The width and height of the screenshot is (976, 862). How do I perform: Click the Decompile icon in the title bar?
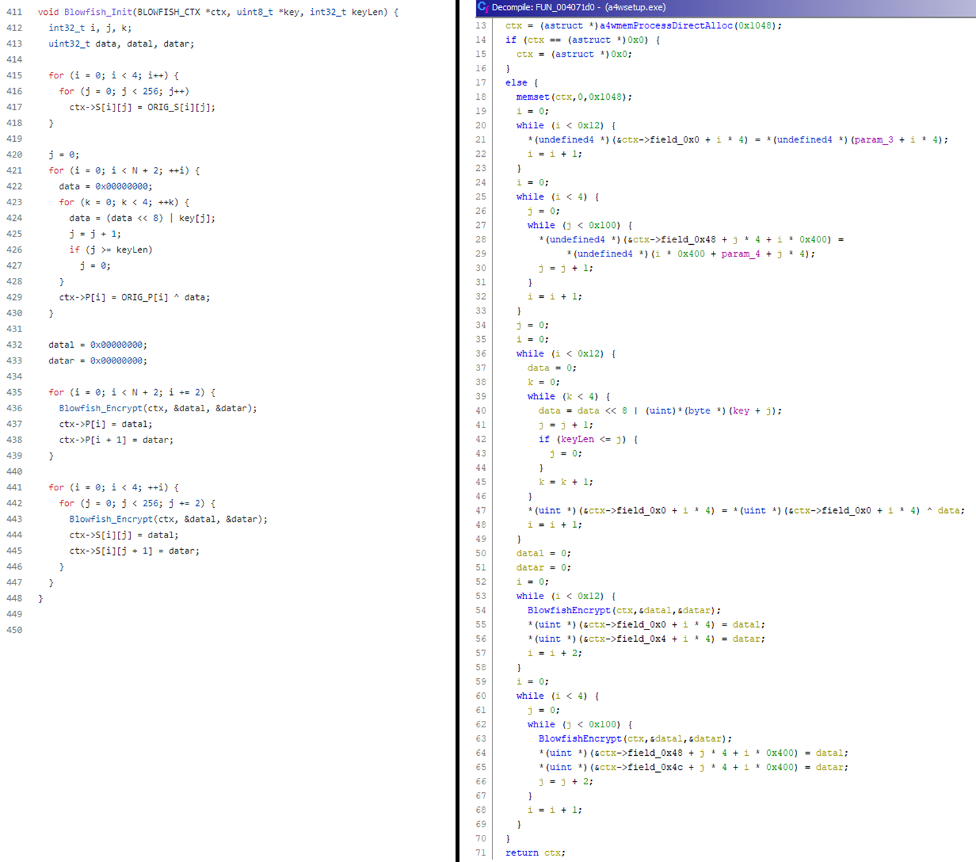pos(483,7)
